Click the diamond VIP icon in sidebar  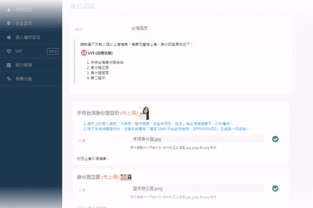pyautogui.click(x=9, y=51)
